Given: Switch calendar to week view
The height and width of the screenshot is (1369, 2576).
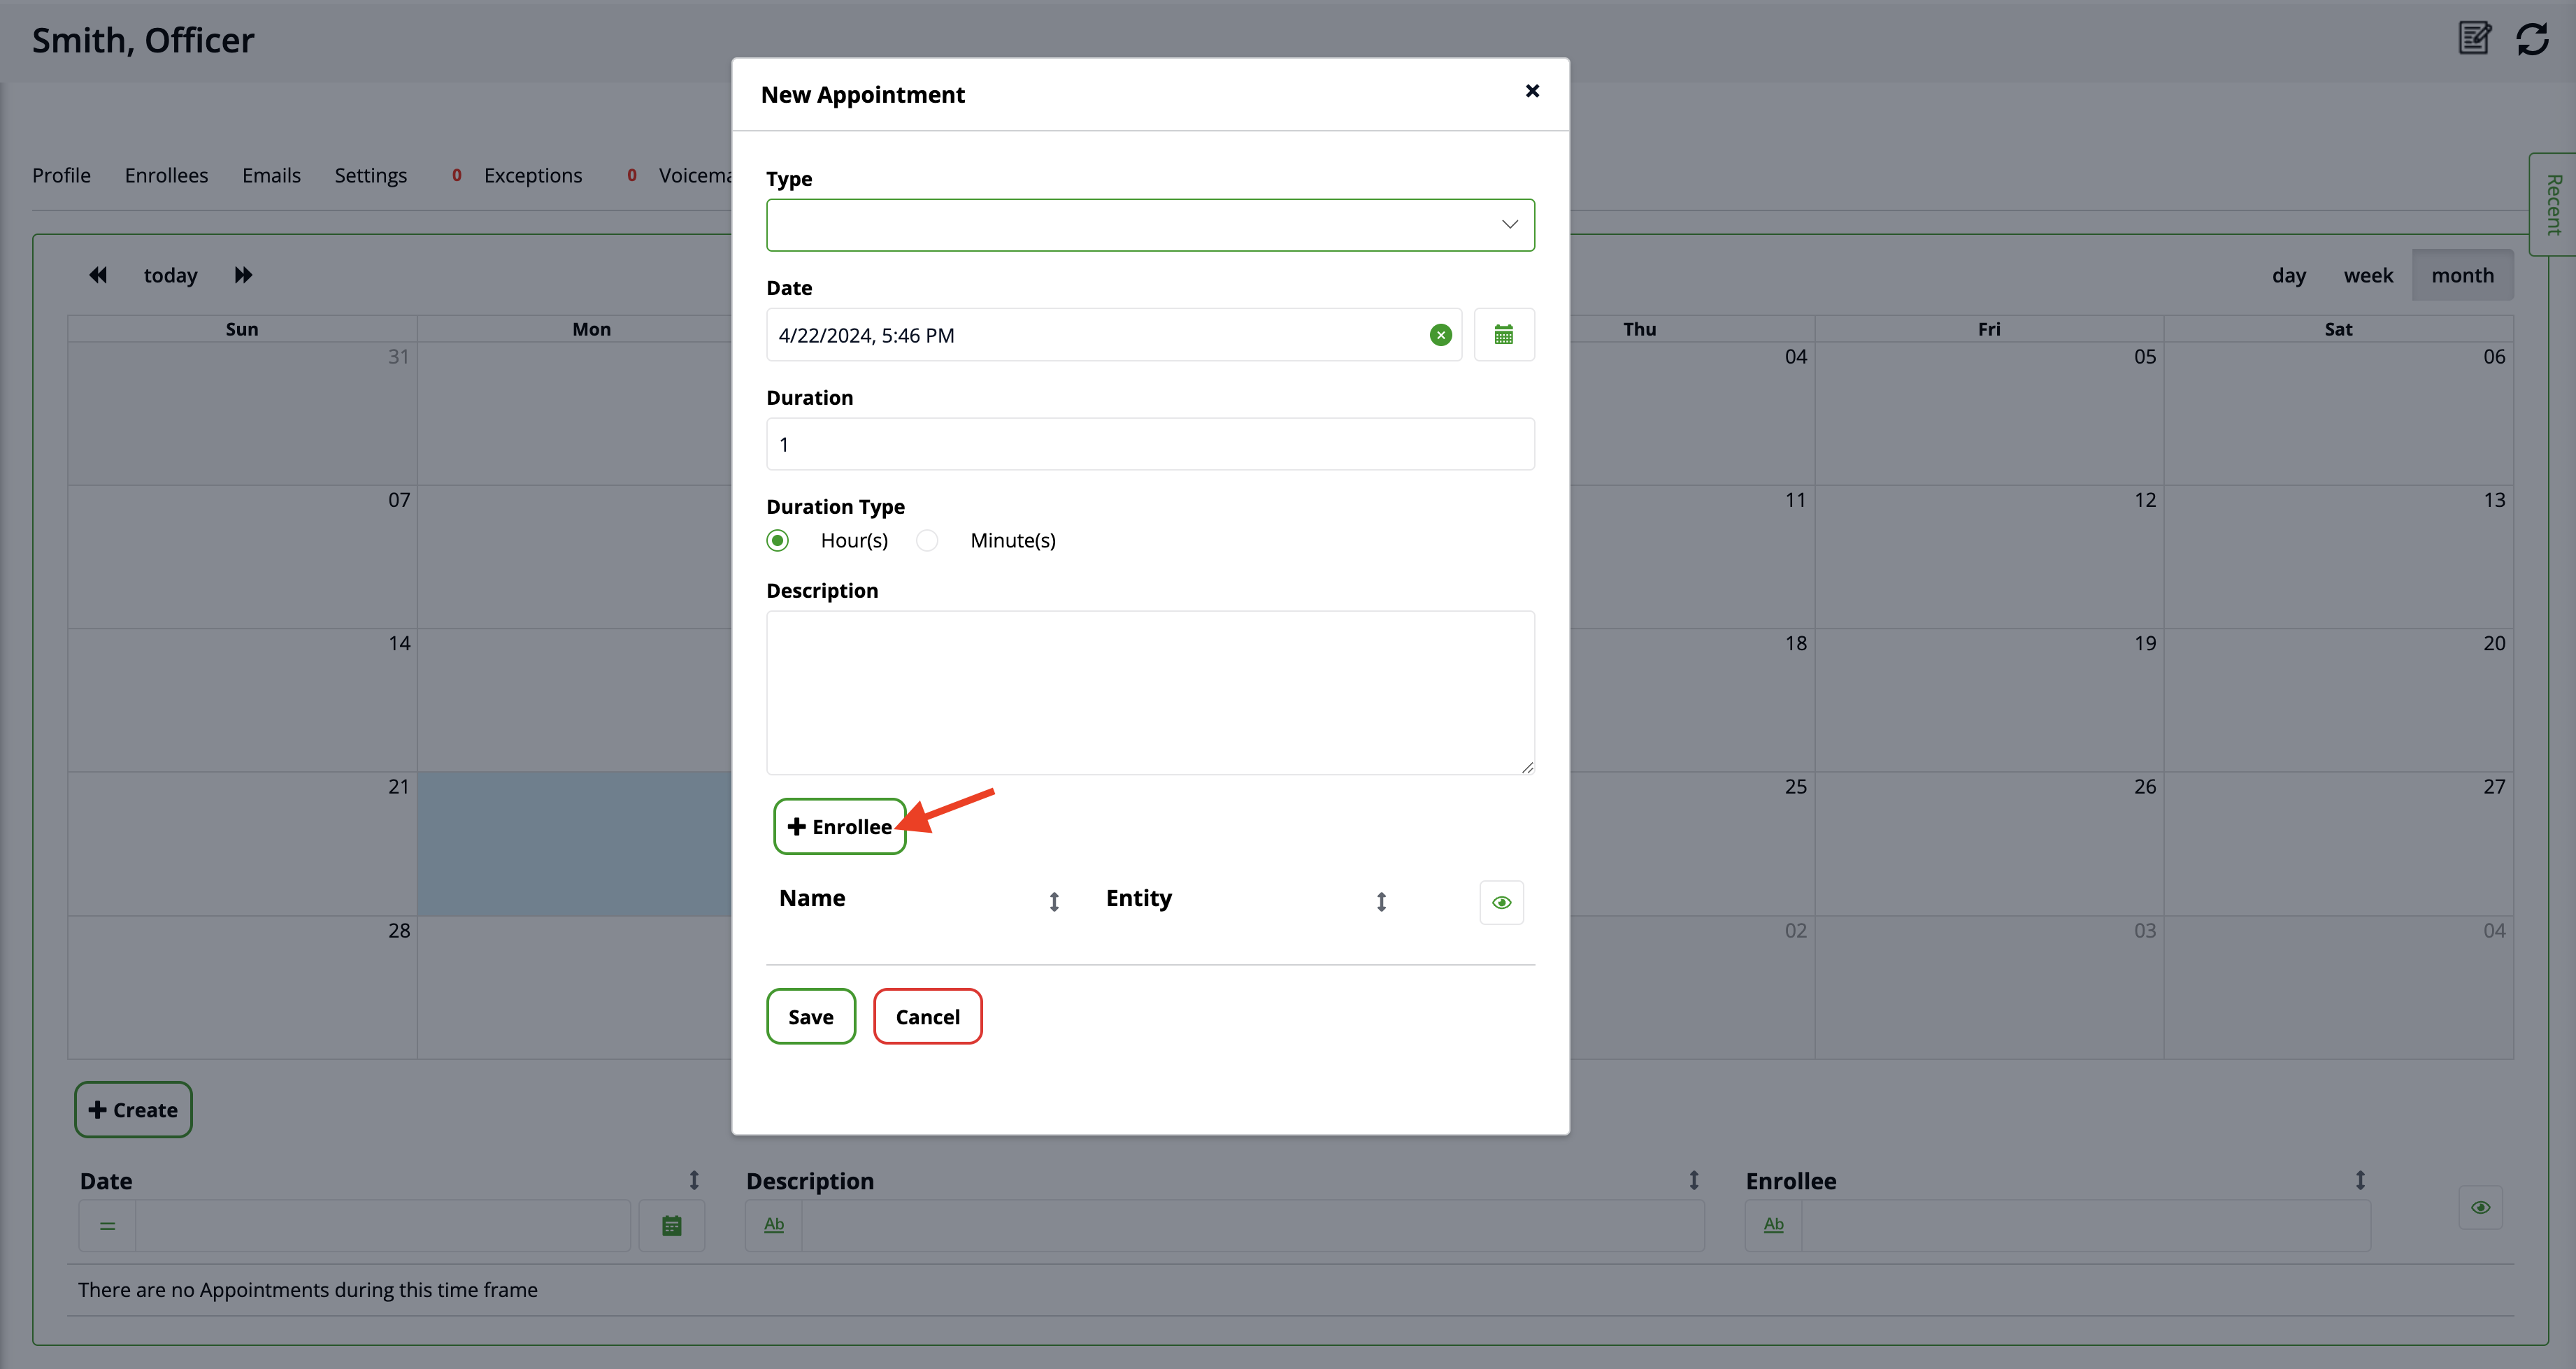Looking at the screenshot, I should pos(2367,275).
